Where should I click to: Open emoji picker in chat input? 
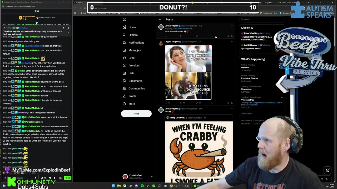pyautogui.click(x=36, y=178)
